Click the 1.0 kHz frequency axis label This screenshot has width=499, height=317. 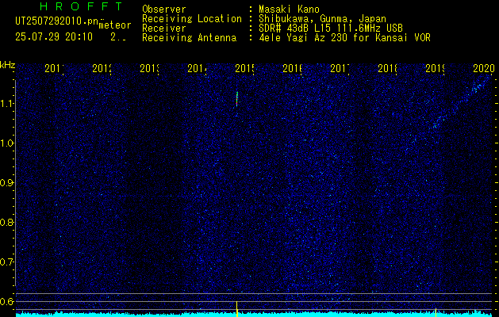click(x=7, y=143)
